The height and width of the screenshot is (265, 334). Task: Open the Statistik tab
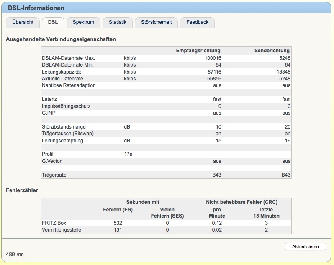coord(118,22)
